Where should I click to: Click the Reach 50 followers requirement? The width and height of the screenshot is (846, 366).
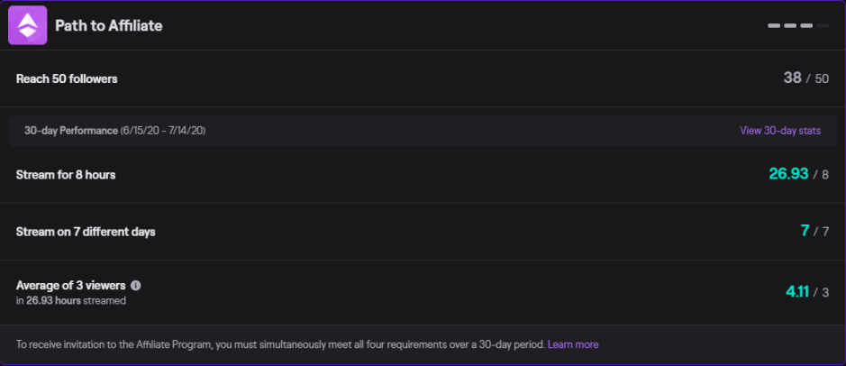coord(67,78)
